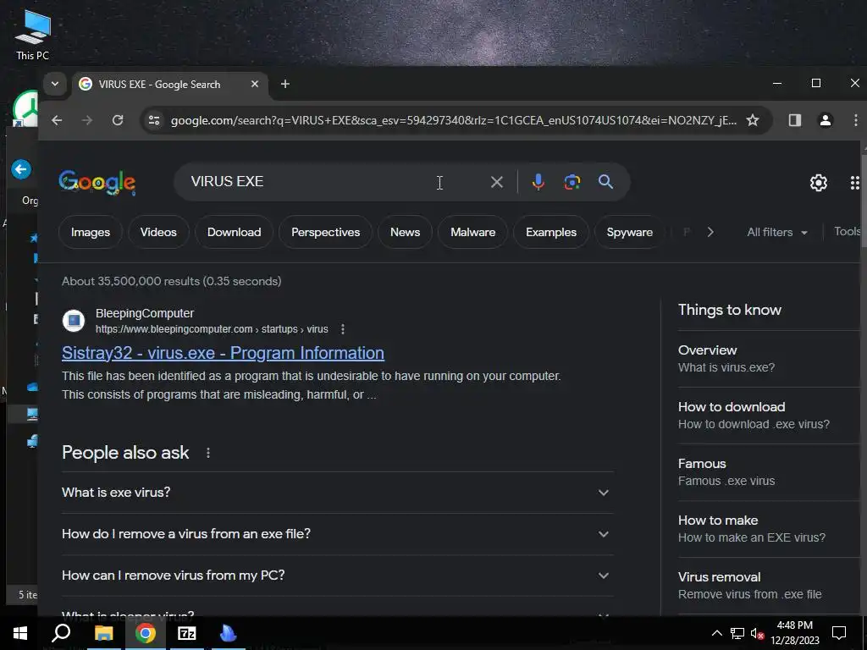Toggle Chrome side panel
The width and height of the screenshot is (867, 650).
pos(794,120)
